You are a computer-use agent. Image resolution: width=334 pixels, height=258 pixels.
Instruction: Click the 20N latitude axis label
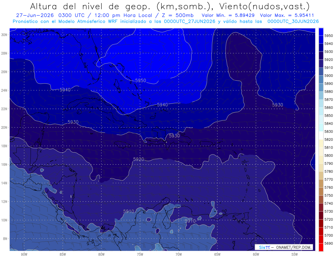point(4,127)
